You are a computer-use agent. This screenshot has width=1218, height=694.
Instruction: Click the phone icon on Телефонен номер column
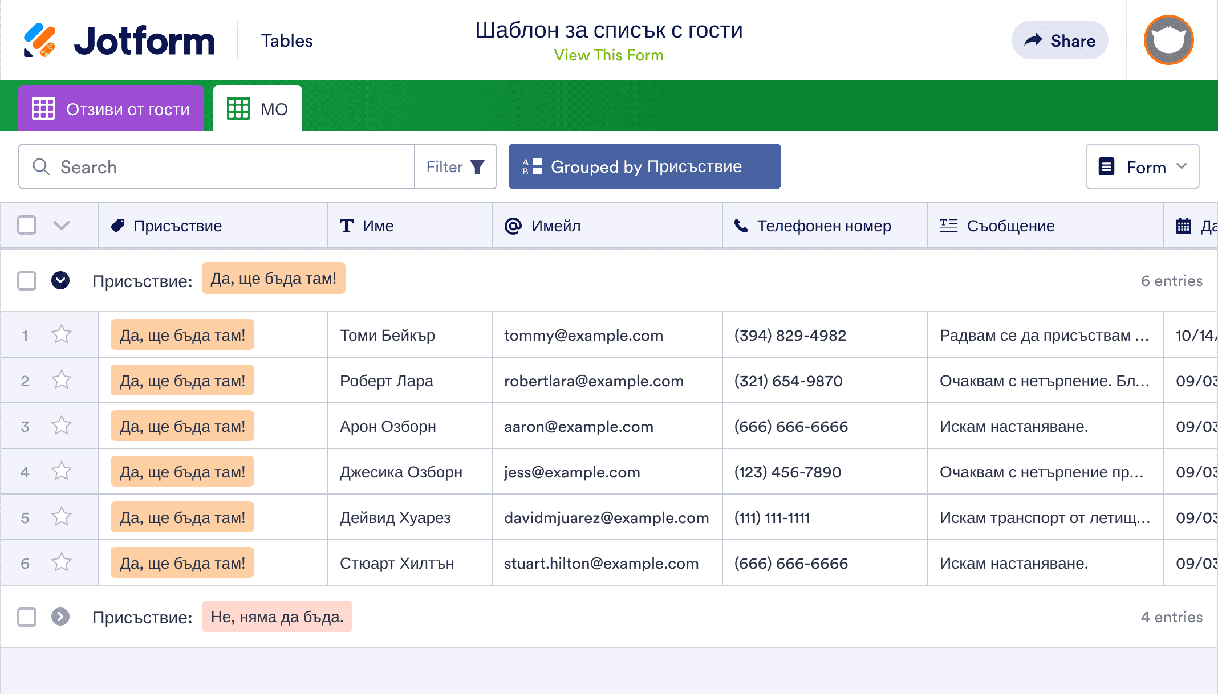741,226
